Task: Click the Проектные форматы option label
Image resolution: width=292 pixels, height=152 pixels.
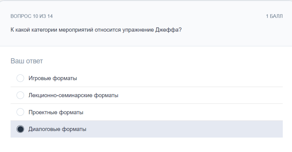Action: tap(56, 113)
